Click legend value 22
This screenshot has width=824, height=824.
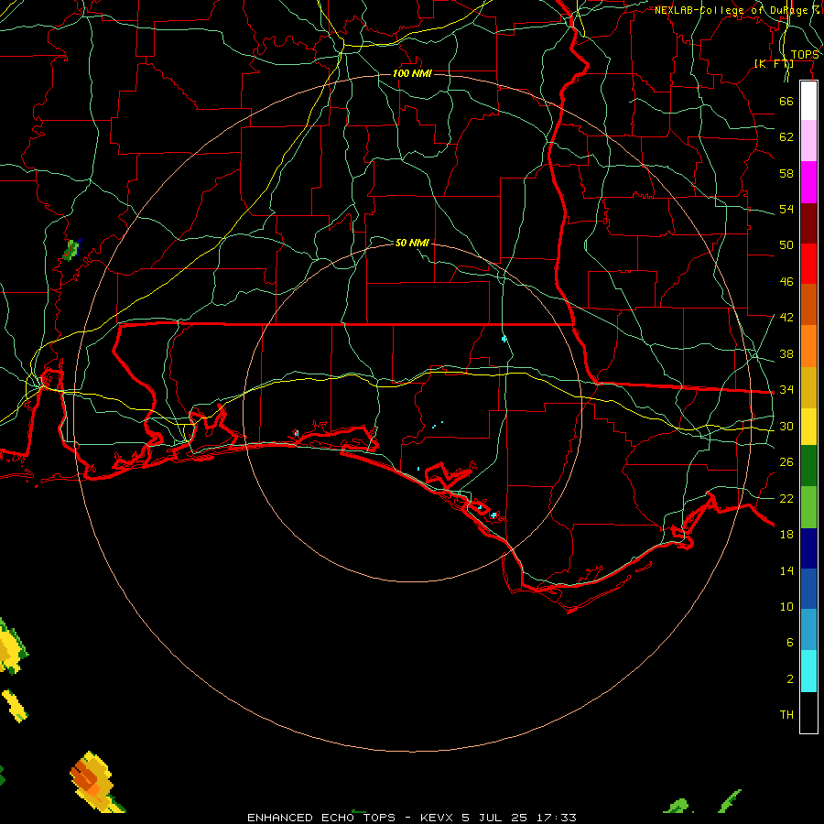[786, 498]
